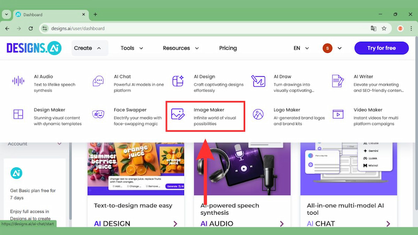Select the AI Design icon
418x235 pixels.
(x=178, y=81)
